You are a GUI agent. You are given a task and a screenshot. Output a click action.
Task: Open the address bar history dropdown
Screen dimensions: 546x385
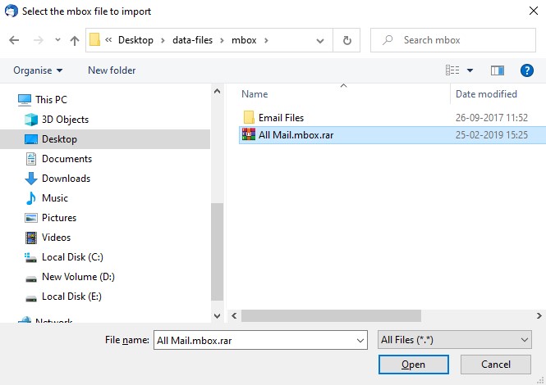[x=320, y=41]
